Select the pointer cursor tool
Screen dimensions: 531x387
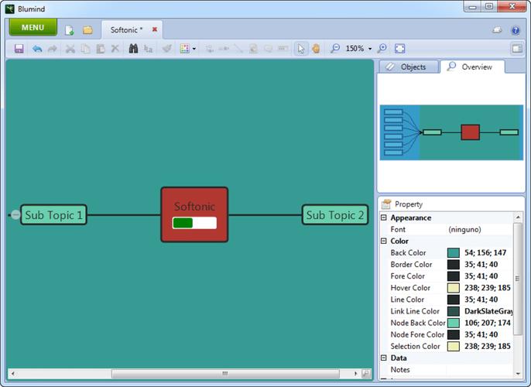click(300, 49)
